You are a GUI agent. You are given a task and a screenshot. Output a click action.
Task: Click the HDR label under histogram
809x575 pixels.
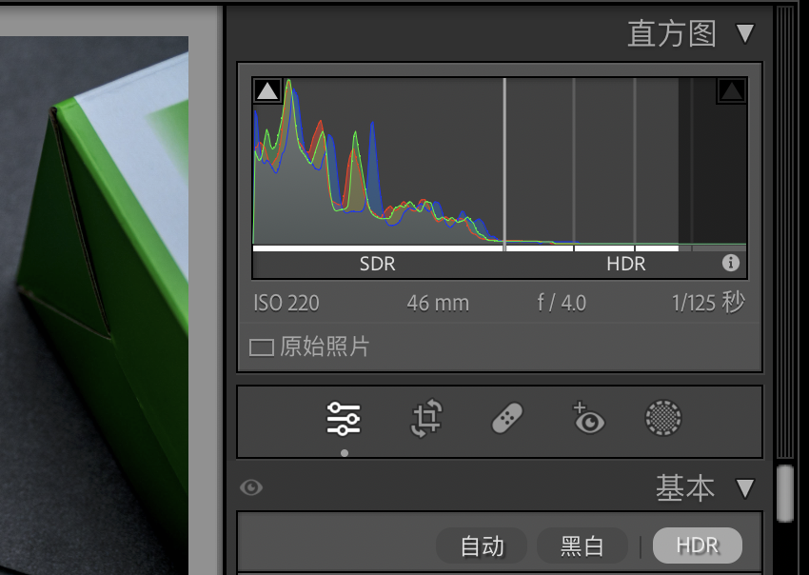click(626, 264)
